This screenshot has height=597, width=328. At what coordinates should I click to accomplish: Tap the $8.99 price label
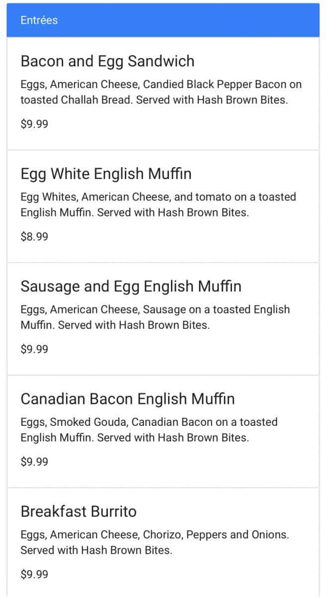pyautogui.click(x=34, y=236)
